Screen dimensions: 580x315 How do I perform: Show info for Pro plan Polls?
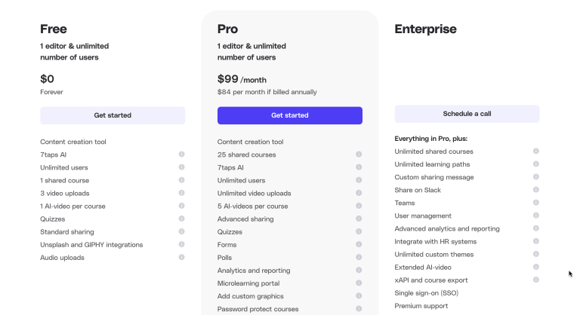[359, 257]
